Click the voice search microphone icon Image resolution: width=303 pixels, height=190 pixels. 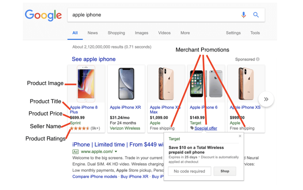[244, 15]
